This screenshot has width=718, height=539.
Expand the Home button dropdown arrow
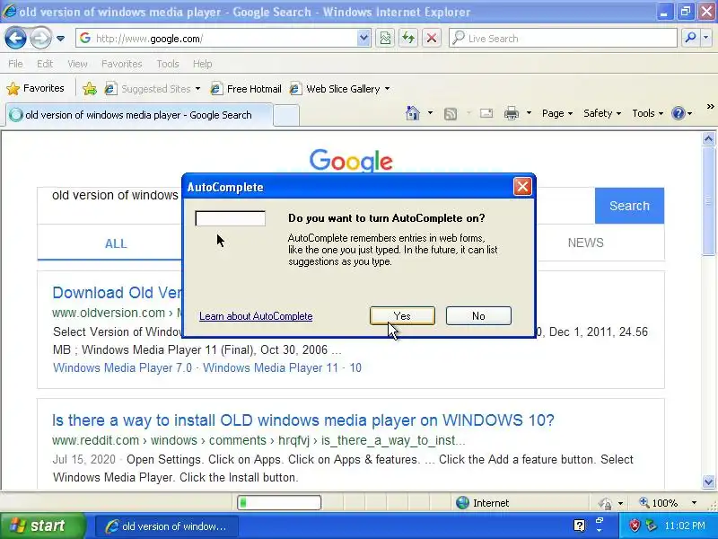coord(430,113)
